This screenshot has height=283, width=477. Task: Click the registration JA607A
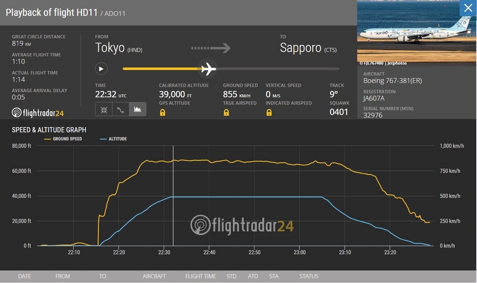point(374,98)
